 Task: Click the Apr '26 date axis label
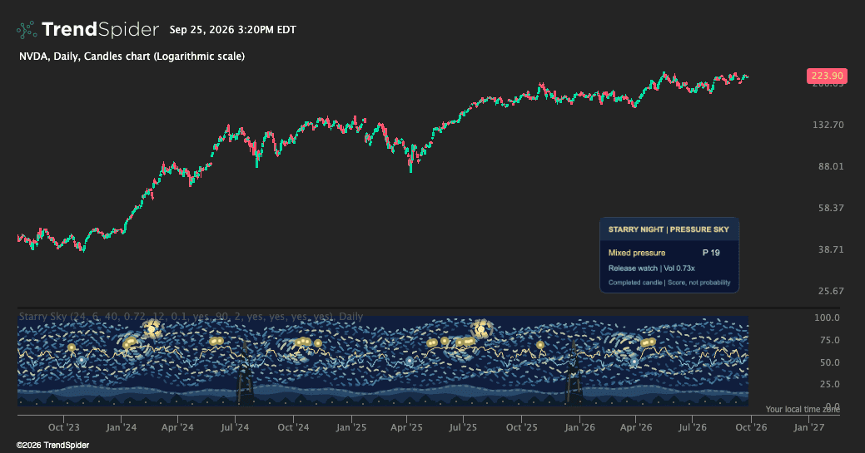click(635, 427)
